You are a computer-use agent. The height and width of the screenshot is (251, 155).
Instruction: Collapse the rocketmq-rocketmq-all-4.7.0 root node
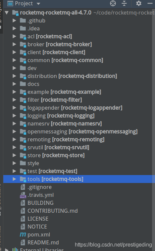7,13
